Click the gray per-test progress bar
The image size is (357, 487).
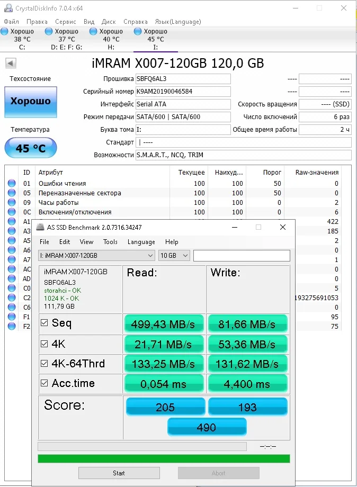point(142,446)
